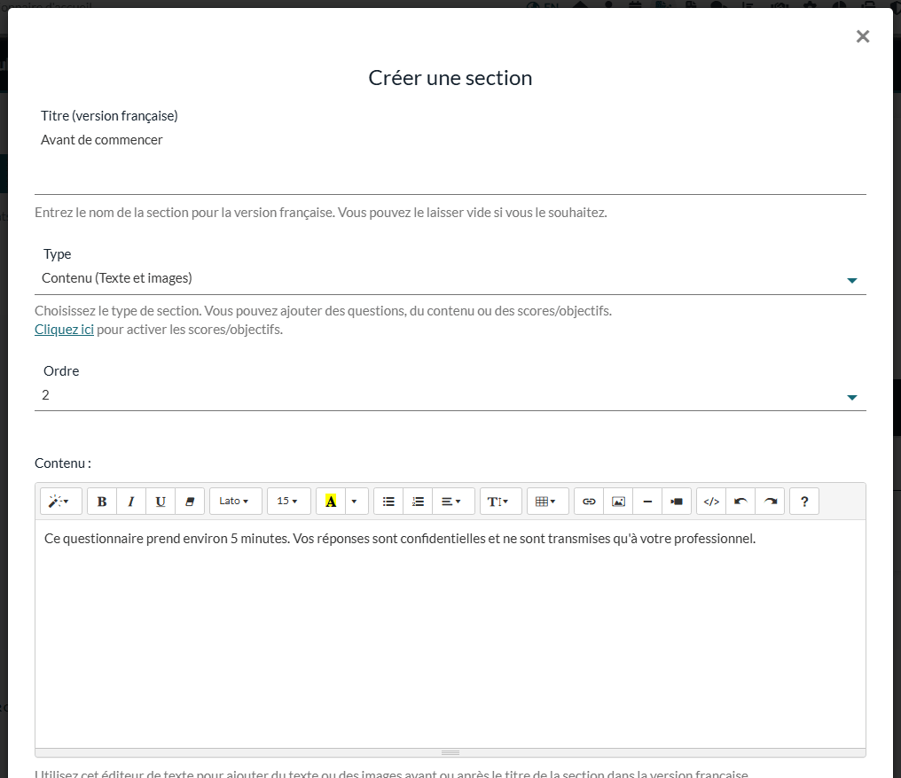
Task: Open the Lato font family dropdown
Action: click(x=236, y=502)
